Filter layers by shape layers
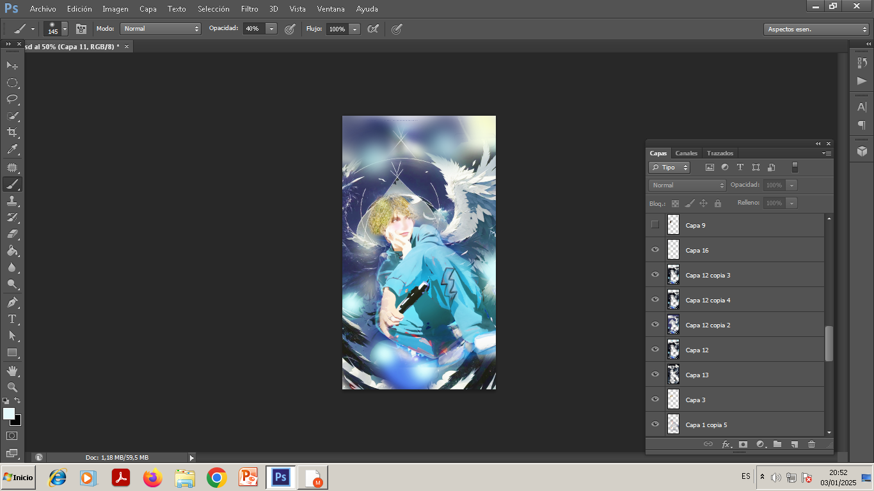The height and width of the screenshot is (491, 874). point(756,168)
